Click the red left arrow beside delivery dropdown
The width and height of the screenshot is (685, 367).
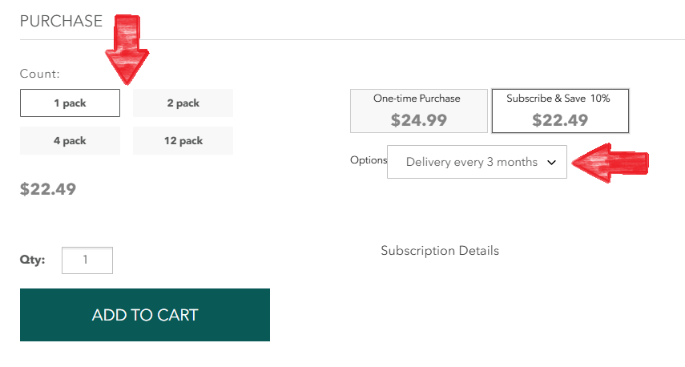(x=612, y=163)
